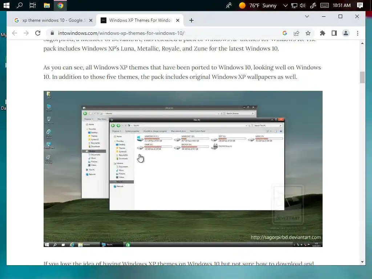Image resolution: width=372 pixels, height=279 pixels.
Task: Click the scrollbar down arrow on the page
Action: click(362, 262)
